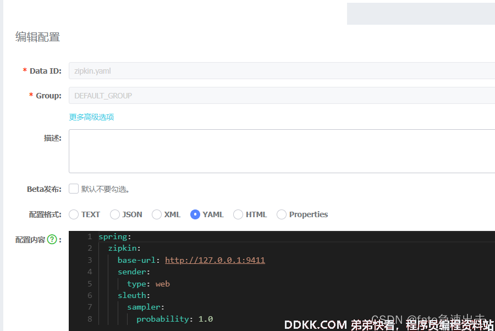Focus the 描述 description text area

click(282, 151)
